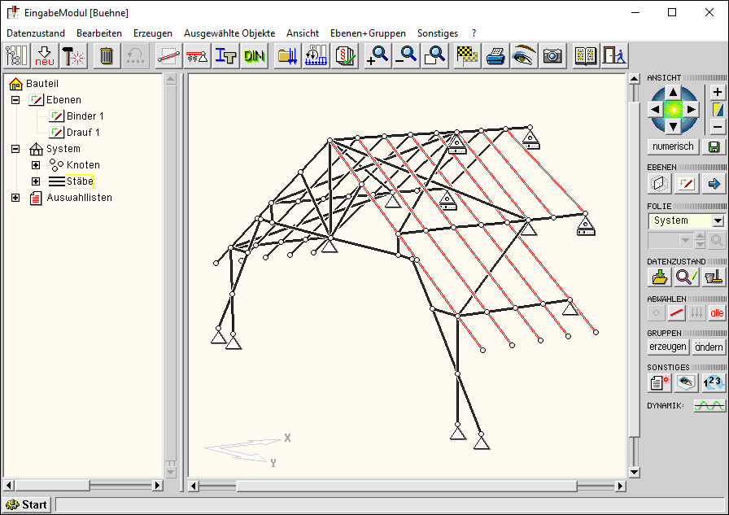Click the 'erzeugen' button under Gruppen
The image size is (729, 515).
(x=667, y=347)
